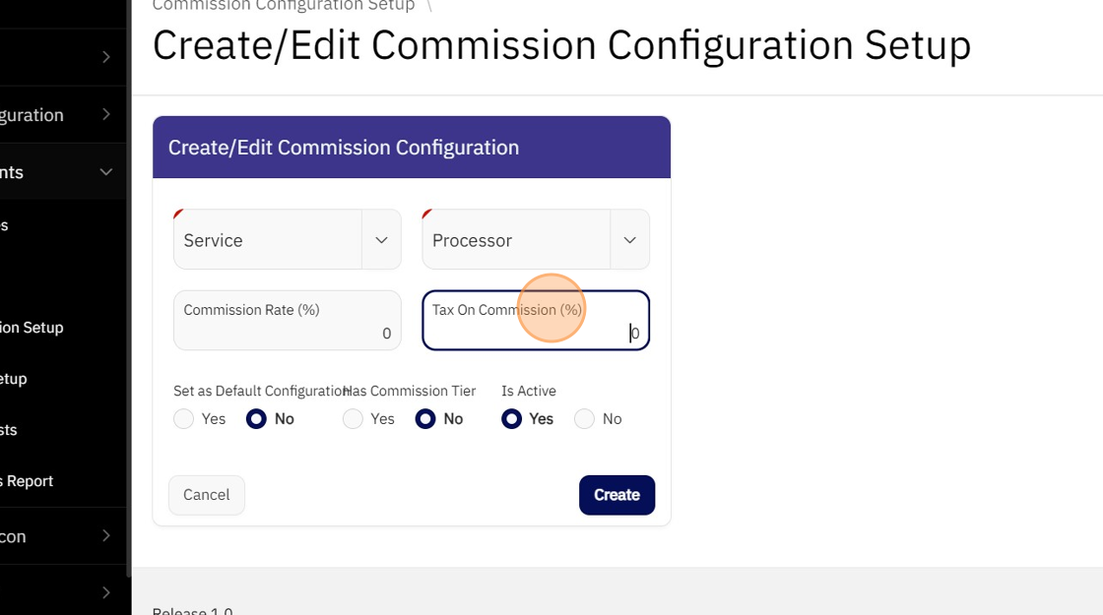Open the sidebar item ending in 'ion Setup'
Screen dimensions: 1103x615
(32, 328)
